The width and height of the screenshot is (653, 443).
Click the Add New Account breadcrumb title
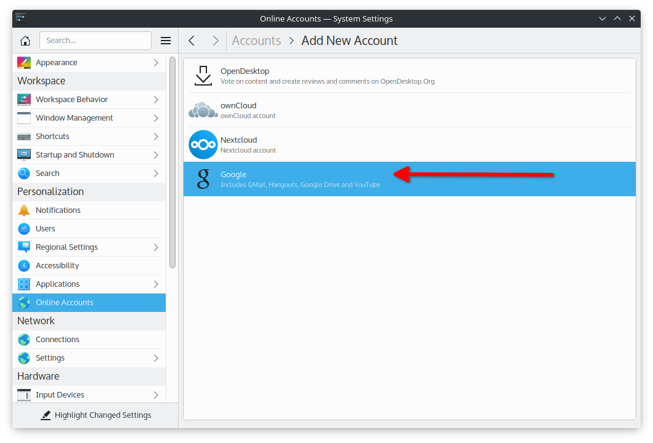[349, 41]
